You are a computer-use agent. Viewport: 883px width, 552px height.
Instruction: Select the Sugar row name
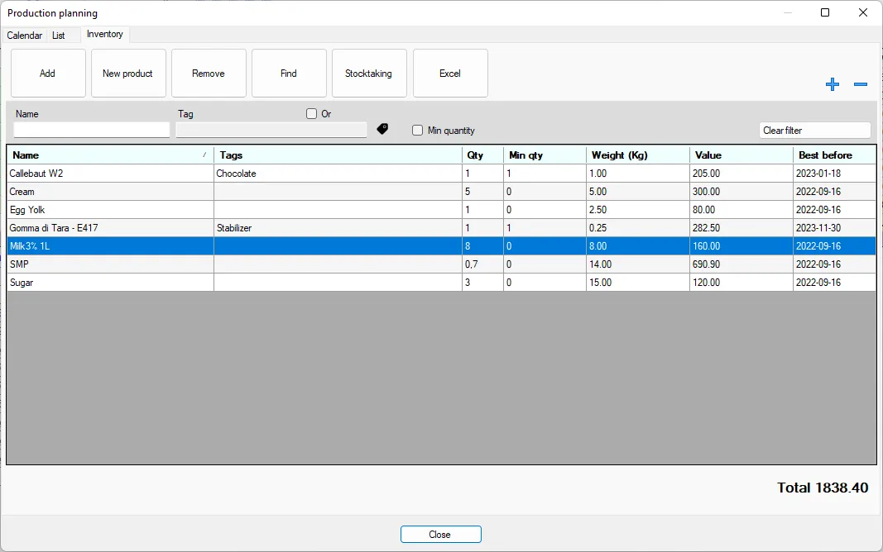click(22, 282)
